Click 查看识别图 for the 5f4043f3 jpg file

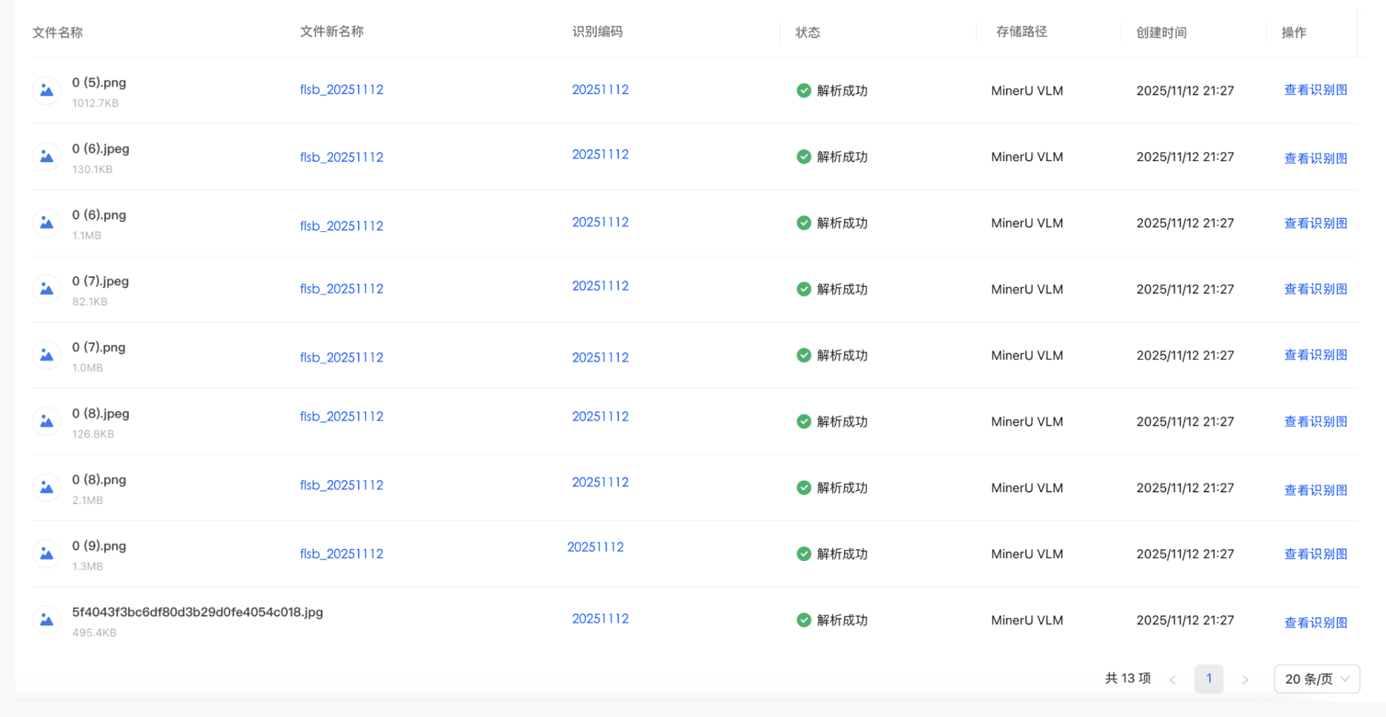(x=1315, y=623)
